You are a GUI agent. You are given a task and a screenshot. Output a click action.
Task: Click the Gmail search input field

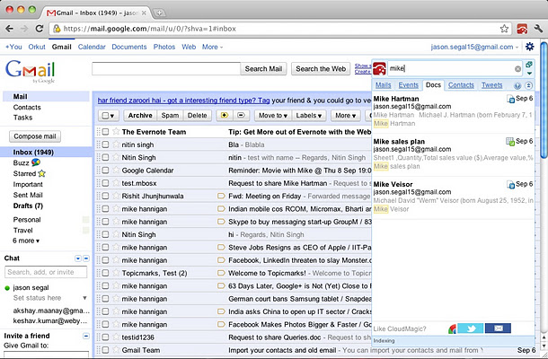166,69
